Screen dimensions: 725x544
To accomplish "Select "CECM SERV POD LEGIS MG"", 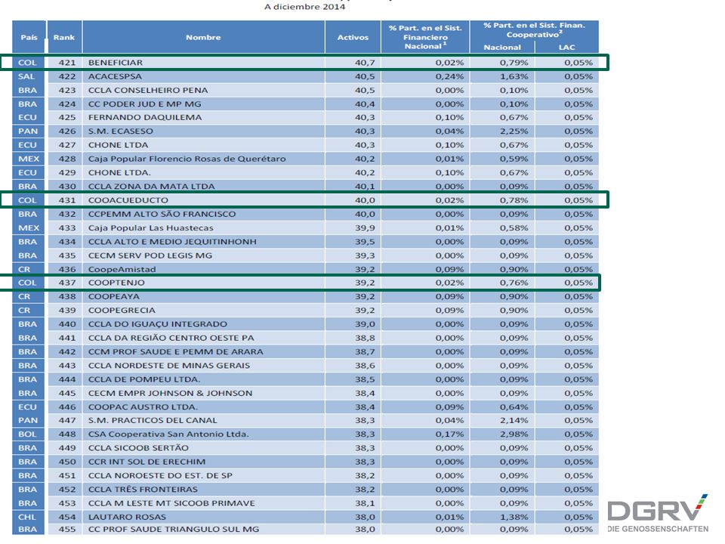I will tap(150, 255).
